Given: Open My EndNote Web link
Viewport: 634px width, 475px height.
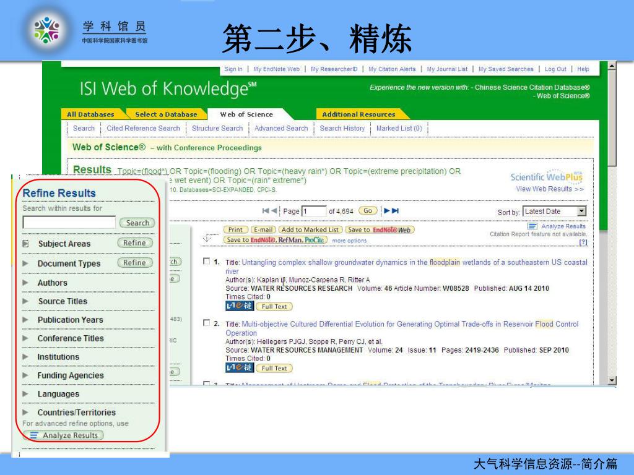Looking at the screenshot, I should 277,69.
